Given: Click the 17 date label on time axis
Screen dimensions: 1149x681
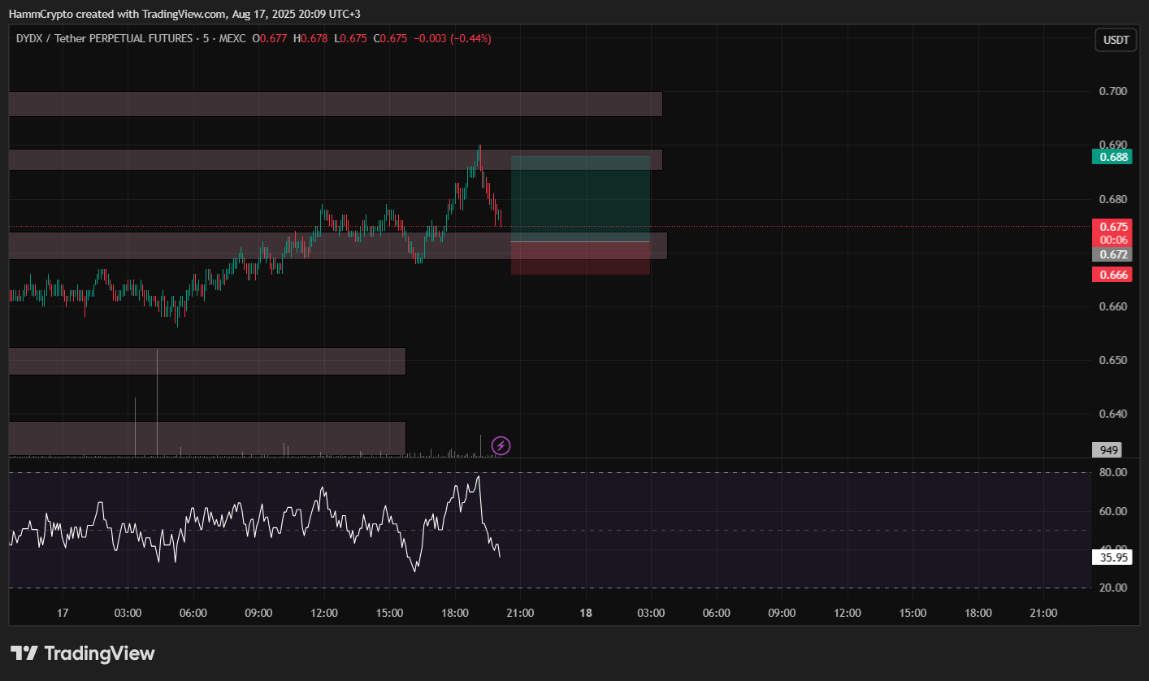Looking at the screenshot, I should 63,613.
